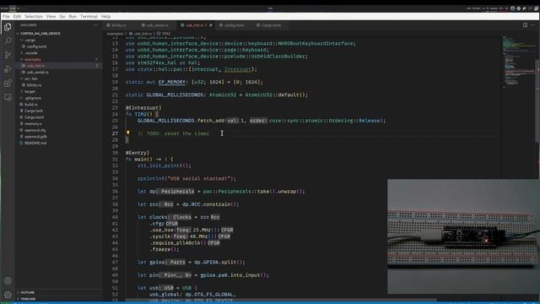Collapse the CORTEX_M4_USB_DEVICE root folder
The height and width of the screenshot is (304, 540).
tap(40, 34)
